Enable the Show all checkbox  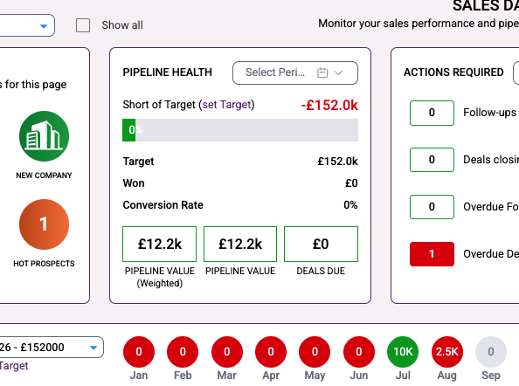point(83,25)
